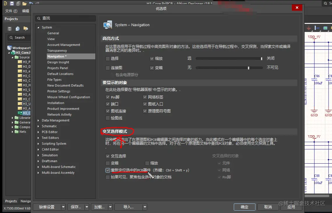332x213 pixels.
Task: Click the 导入... button
Action: (128, 207)
